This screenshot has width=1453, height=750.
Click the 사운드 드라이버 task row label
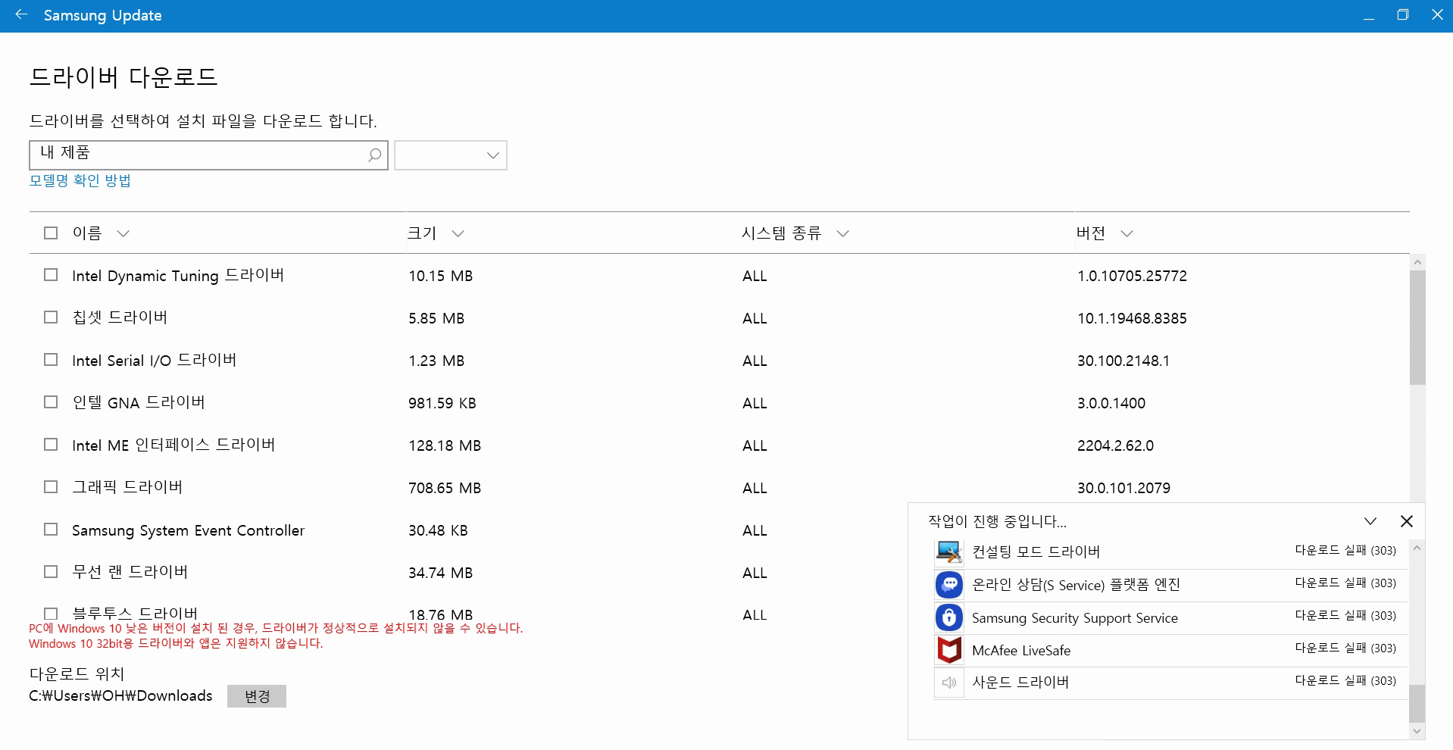[x=1020, y=683]
